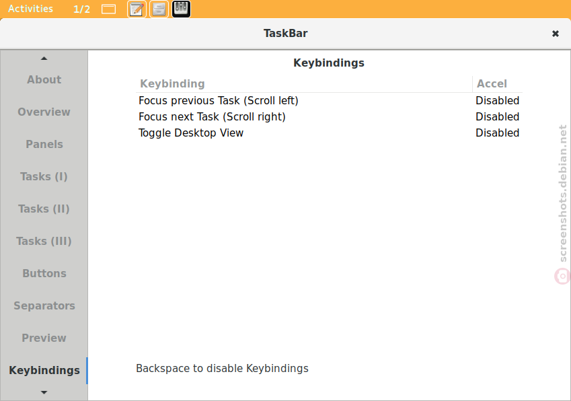Click the Show Desktop rectangle button
This screenshot has width=571, height=401.
coord(108,9)
